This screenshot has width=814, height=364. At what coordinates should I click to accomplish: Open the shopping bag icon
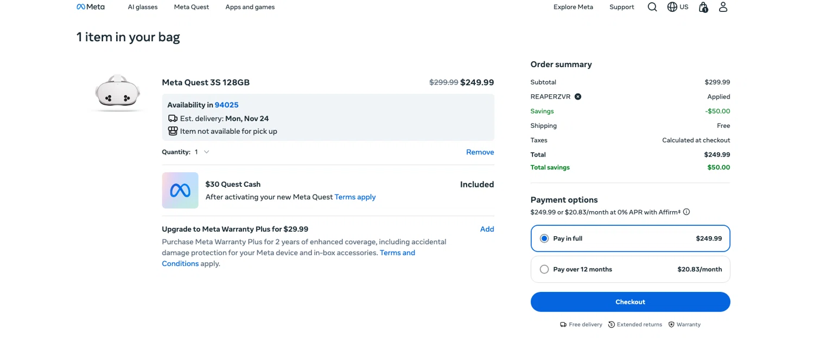703,7
